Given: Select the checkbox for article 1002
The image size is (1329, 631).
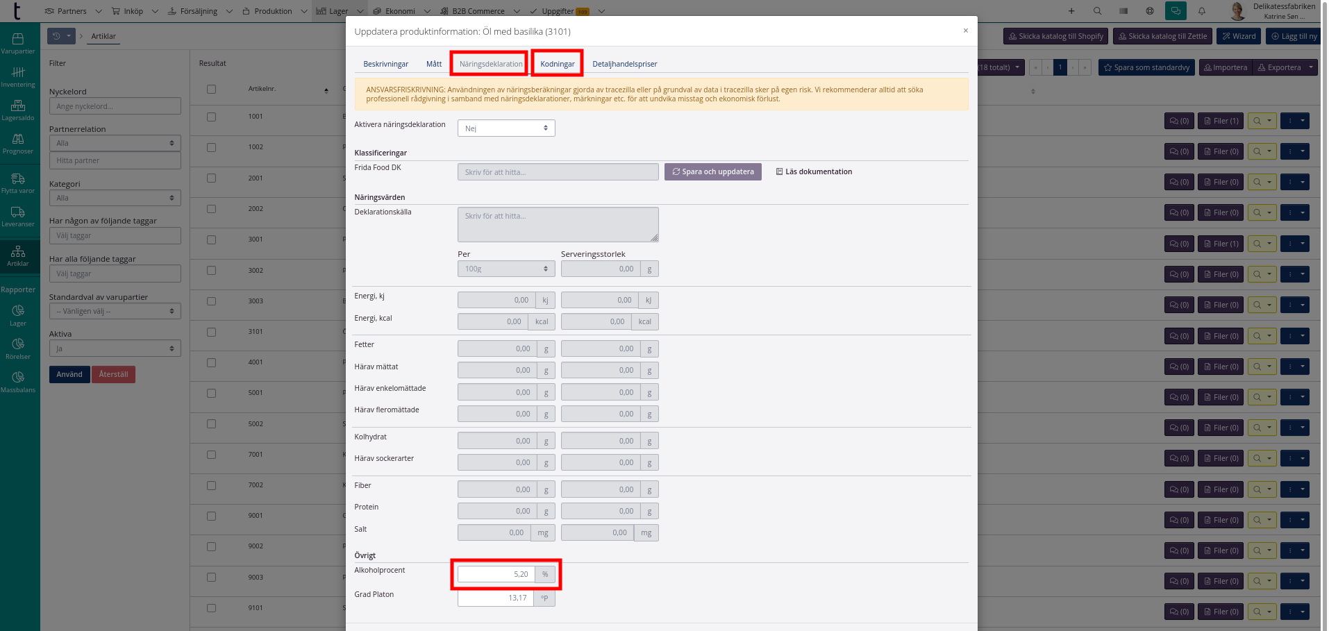Looking at the screenshot, I should point(211,147).
